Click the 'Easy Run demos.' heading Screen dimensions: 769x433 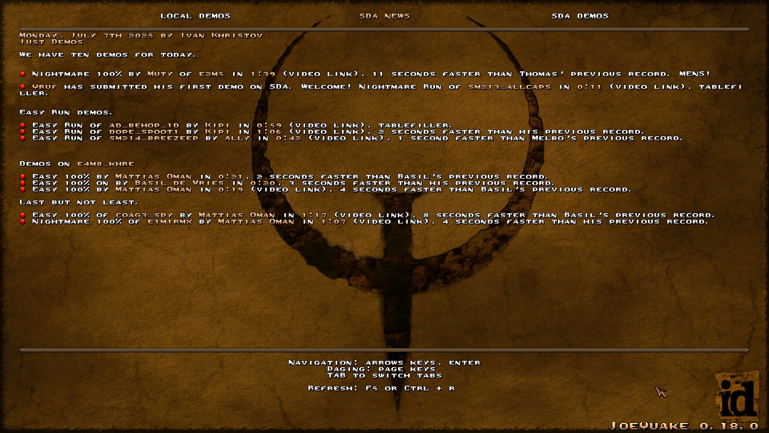pos(66,112)
